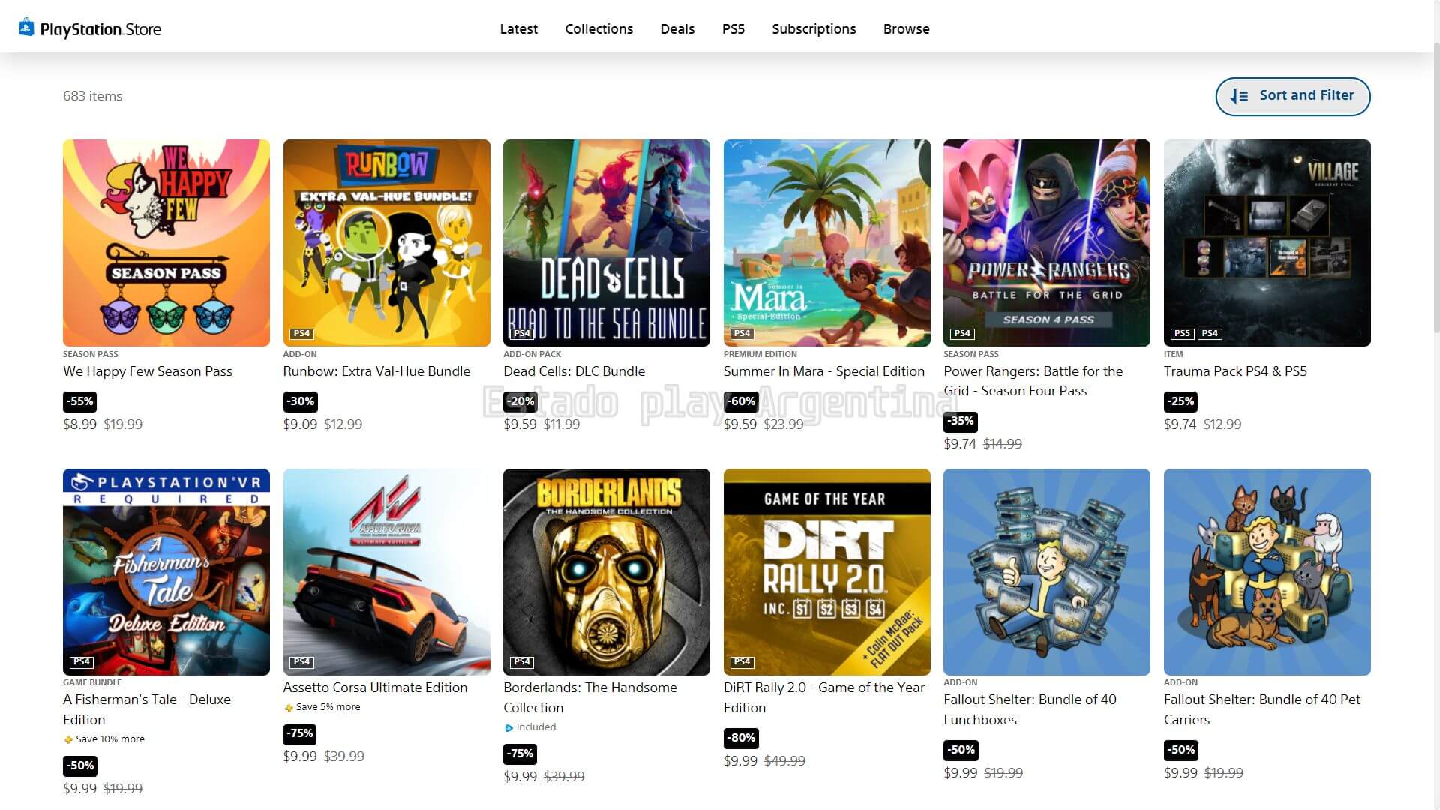Open the Browse menu item

coord(907,28)
